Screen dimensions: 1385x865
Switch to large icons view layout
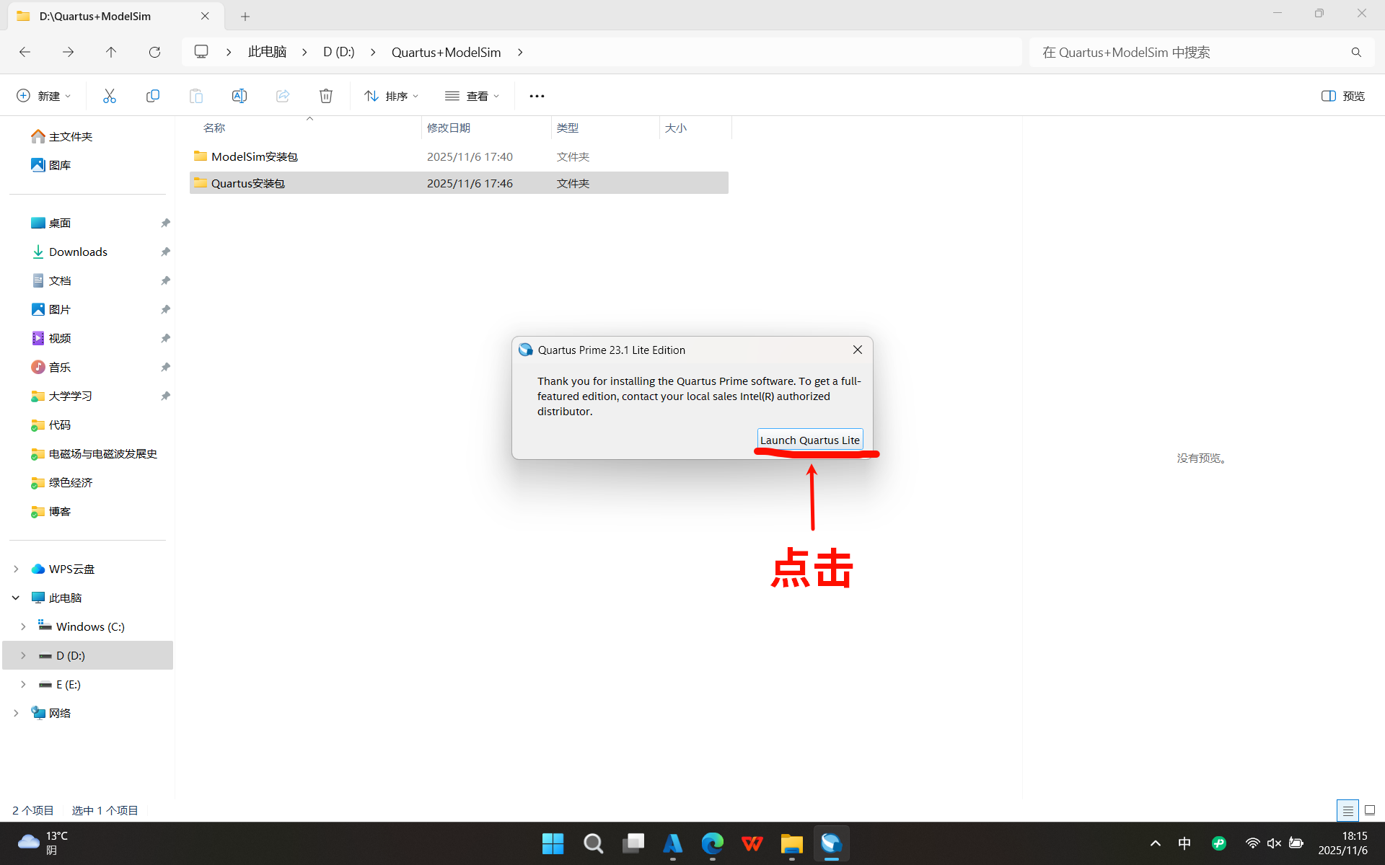click(1370, 810)
